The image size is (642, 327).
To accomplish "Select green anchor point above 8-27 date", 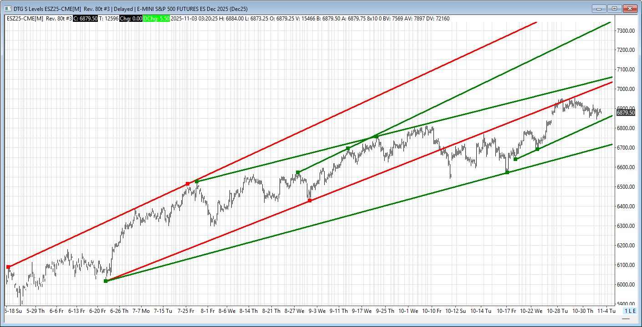I will 298,172.
